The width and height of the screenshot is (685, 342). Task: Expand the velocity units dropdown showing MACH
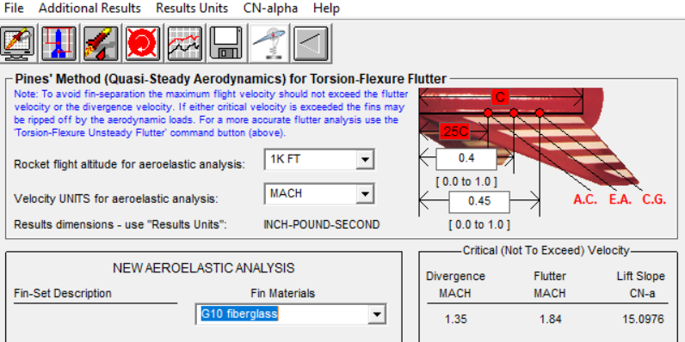(364, 193)
